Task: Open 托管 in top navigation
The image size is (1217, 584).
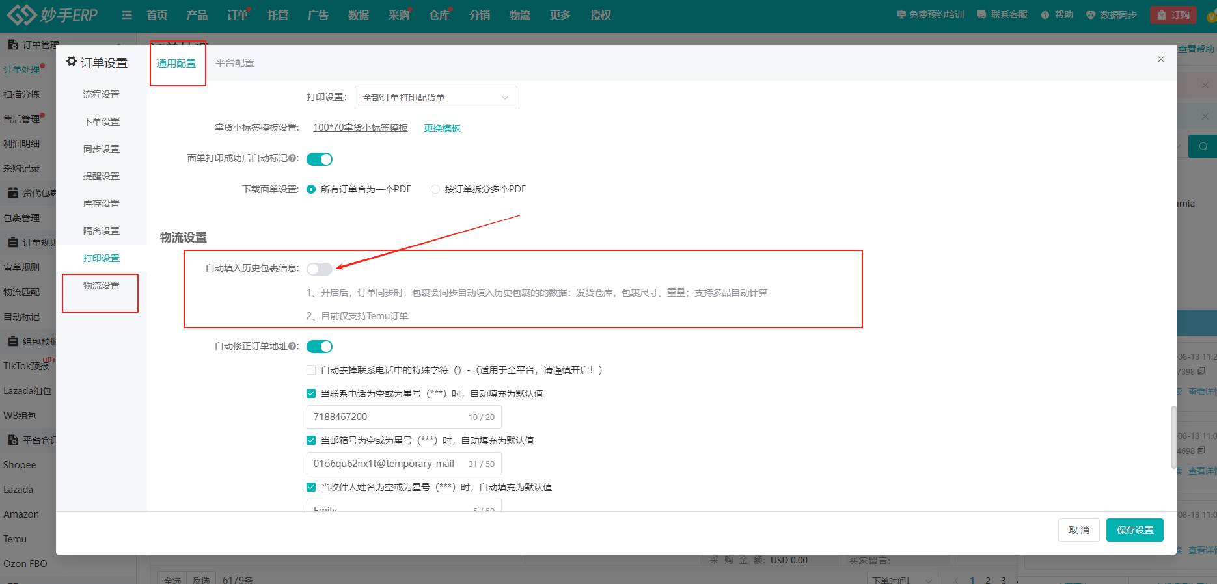Action: pyautogui.click(x=278, y=15)
